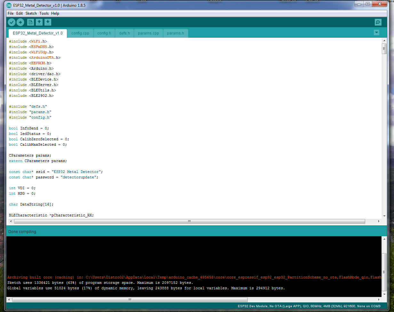The image size is (394, 312).
Task: Click the Upload (arrow) toolbar button
Action: 20,22
